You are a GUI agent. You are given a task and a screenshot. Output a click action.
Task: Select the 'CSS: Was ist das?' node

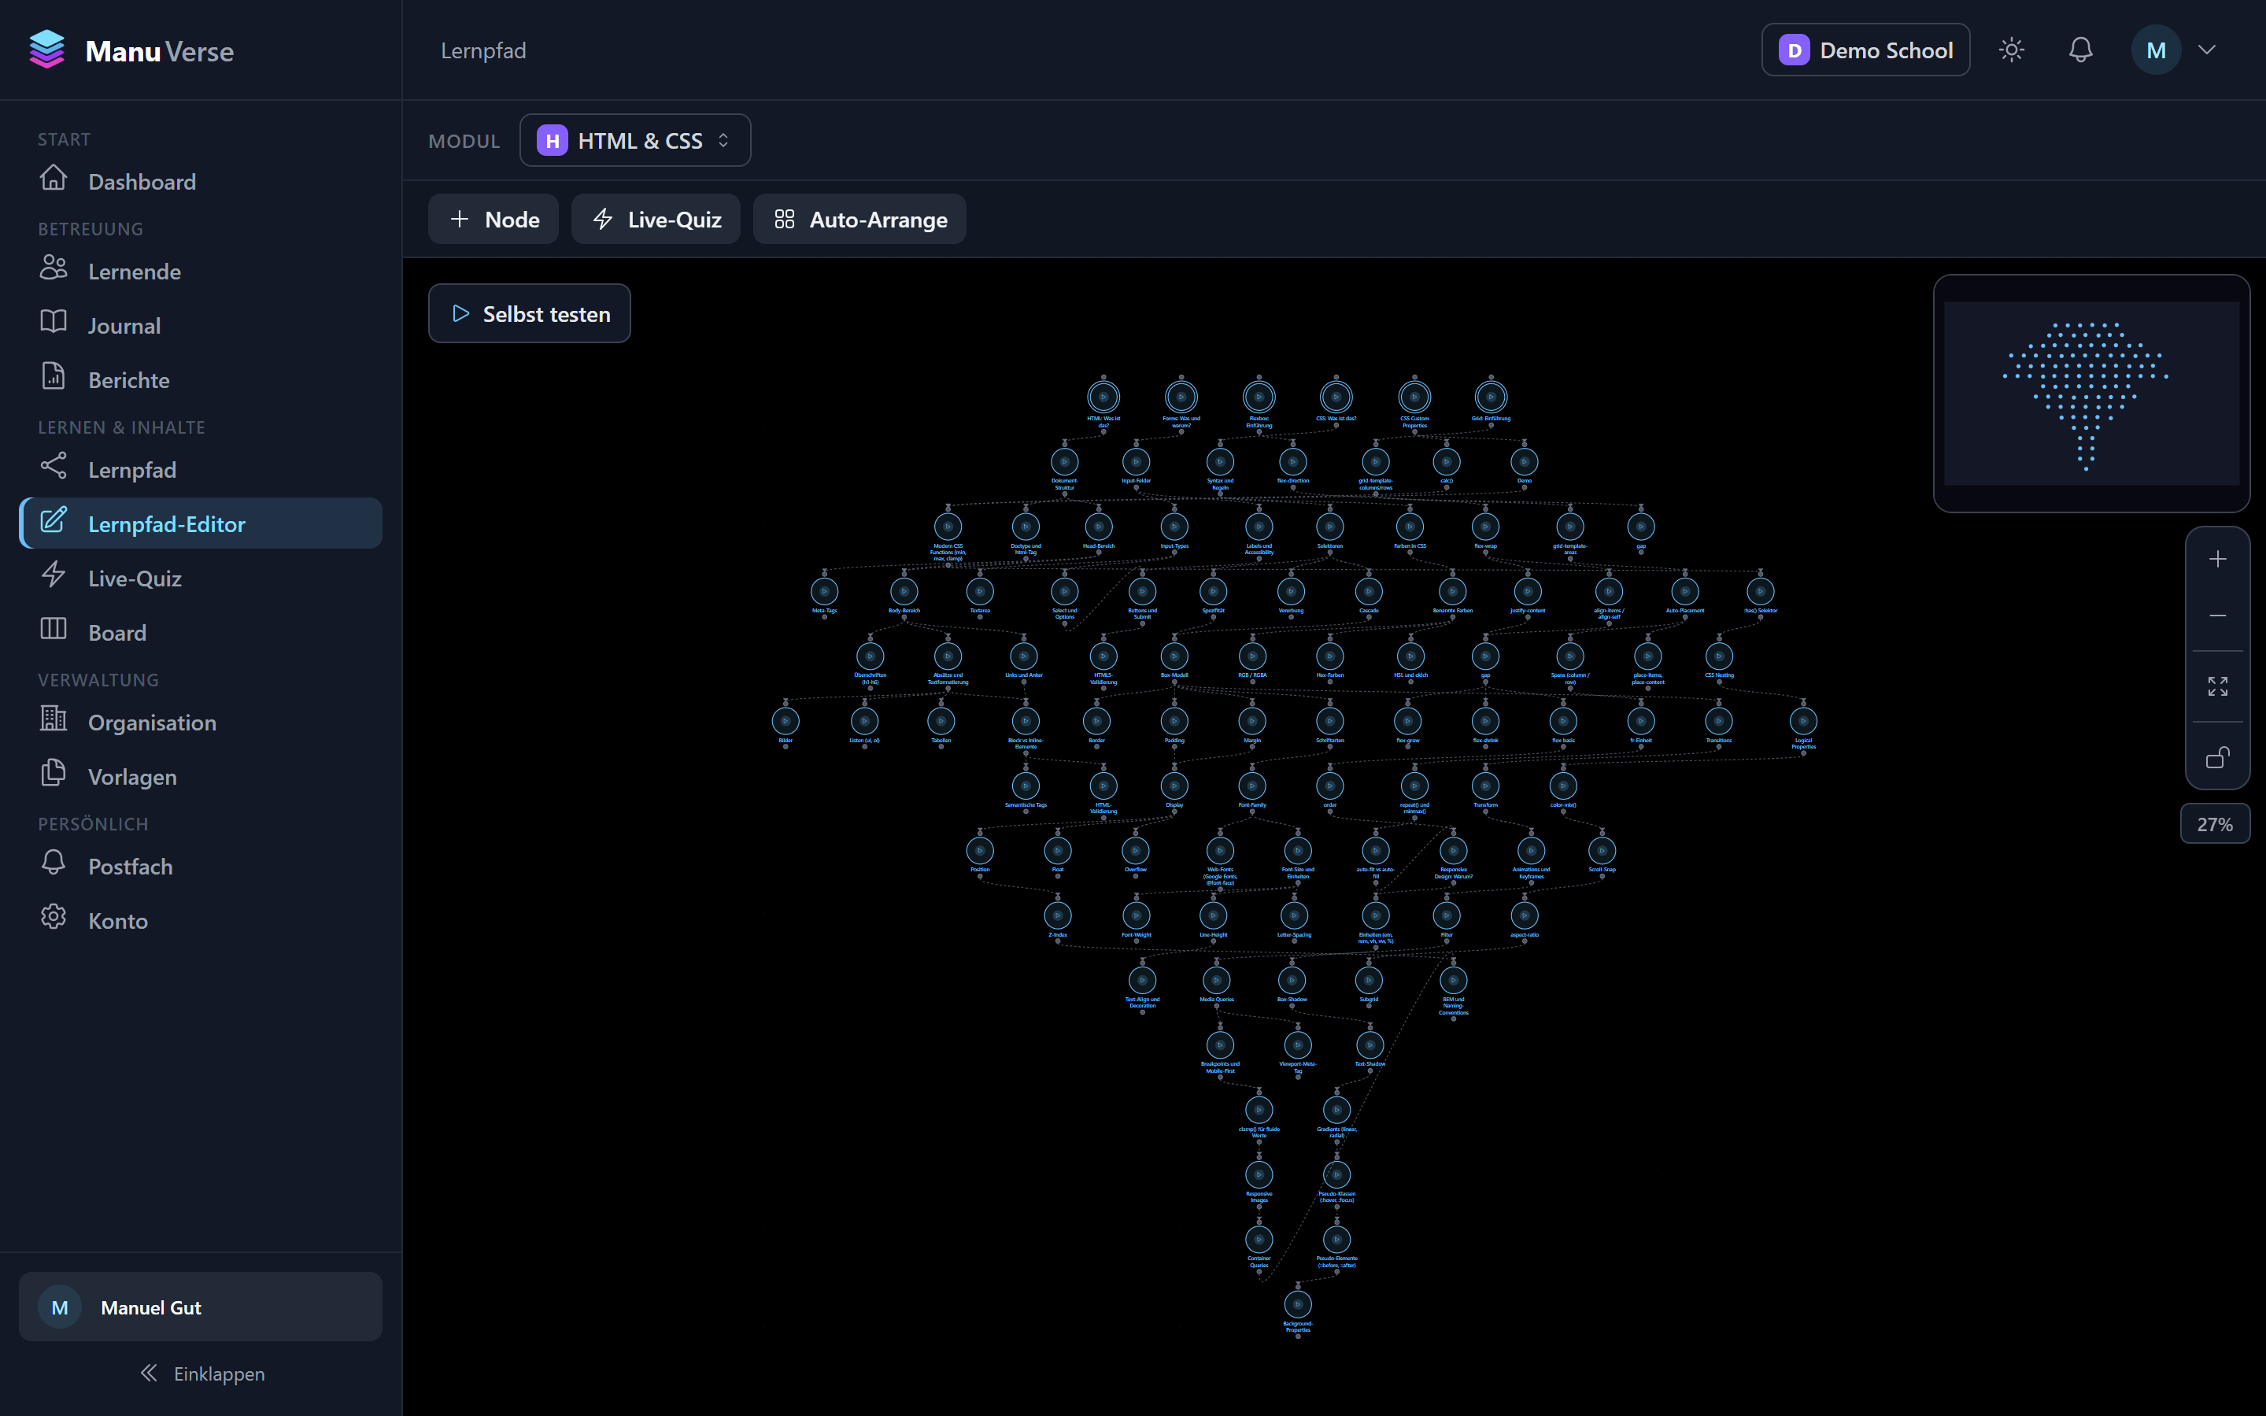[x=1336, y=397]
